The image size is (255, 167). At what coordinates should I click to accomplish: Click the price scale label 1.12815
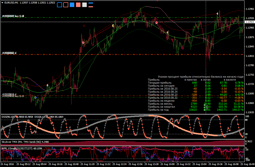pos(249,56)
